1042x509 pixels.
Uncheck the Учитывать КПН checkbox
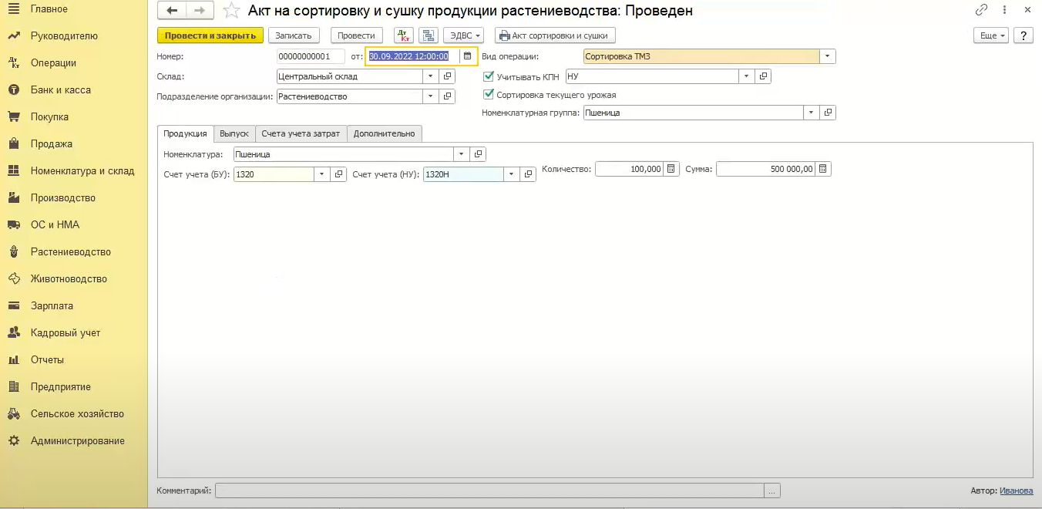488,76
